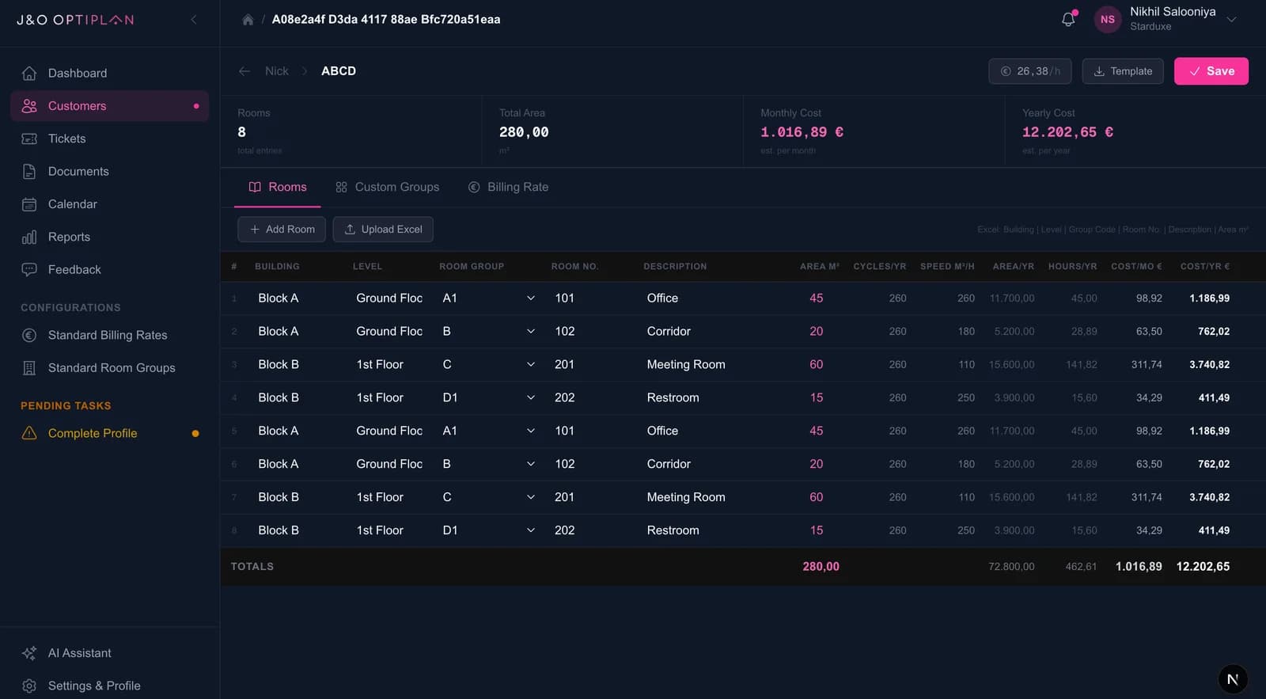Go back using the left arrow
This screenshot has height=699, width=1266.
pyautogui.click(x=244, y=71)
